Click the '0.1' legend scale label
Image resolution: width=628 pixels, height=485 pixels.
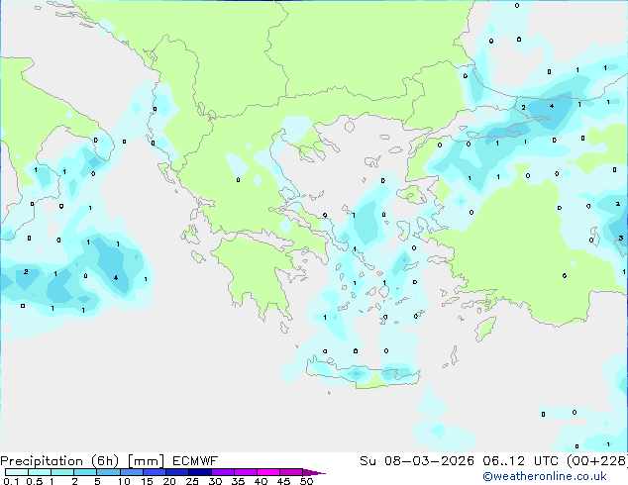pyautogui.click(x=11, y=481)
